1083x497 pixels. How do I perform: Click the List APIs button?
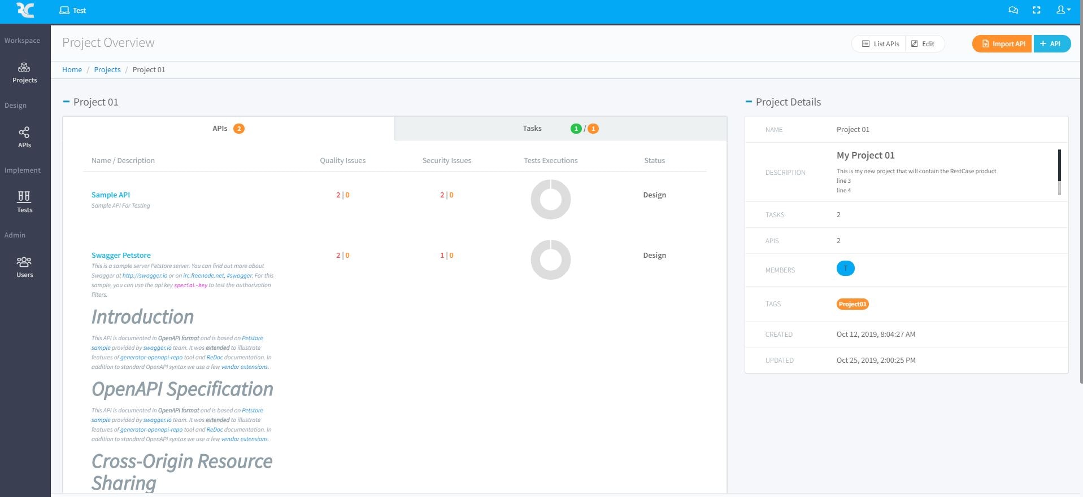coord(880,43)
